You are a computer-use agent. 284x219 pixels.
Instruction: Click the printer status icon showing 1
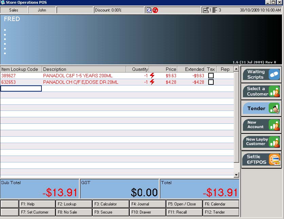click(x=207, y=10)
